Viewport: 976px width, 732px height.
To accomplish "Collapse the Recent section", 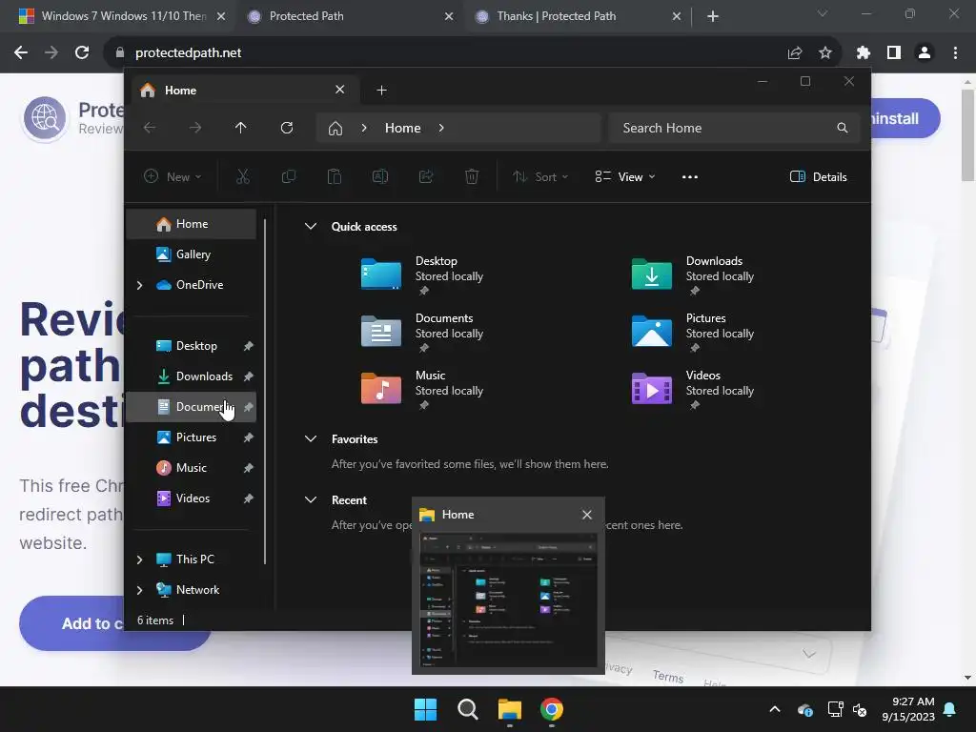I will pyautogui.click(x=311, y=499).
